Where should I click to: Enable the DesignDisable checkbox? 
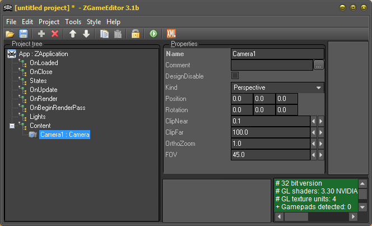[x=235, y=76]
